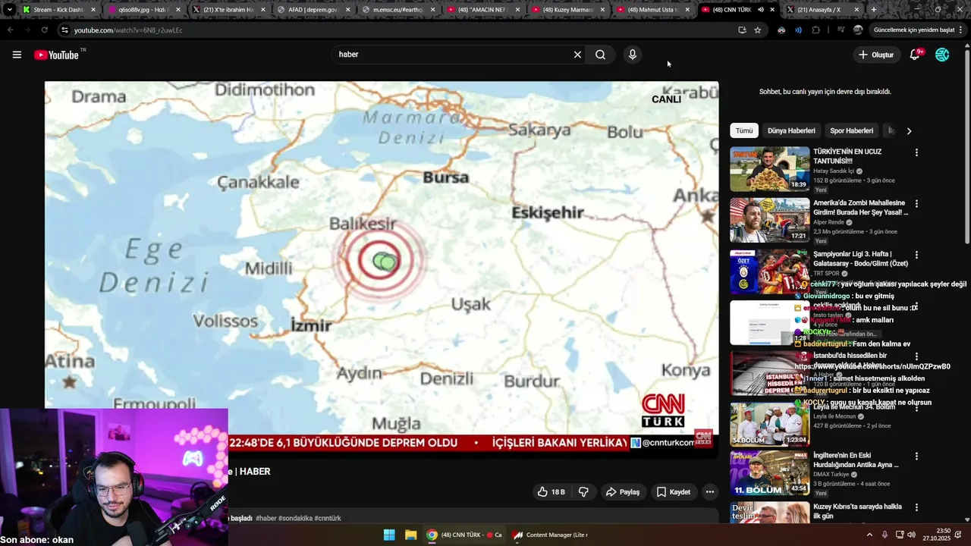The image size is (971, 546).
Task: Open File Explorer from taskbar
Action: pyautogui.click(x=410, y=535)
